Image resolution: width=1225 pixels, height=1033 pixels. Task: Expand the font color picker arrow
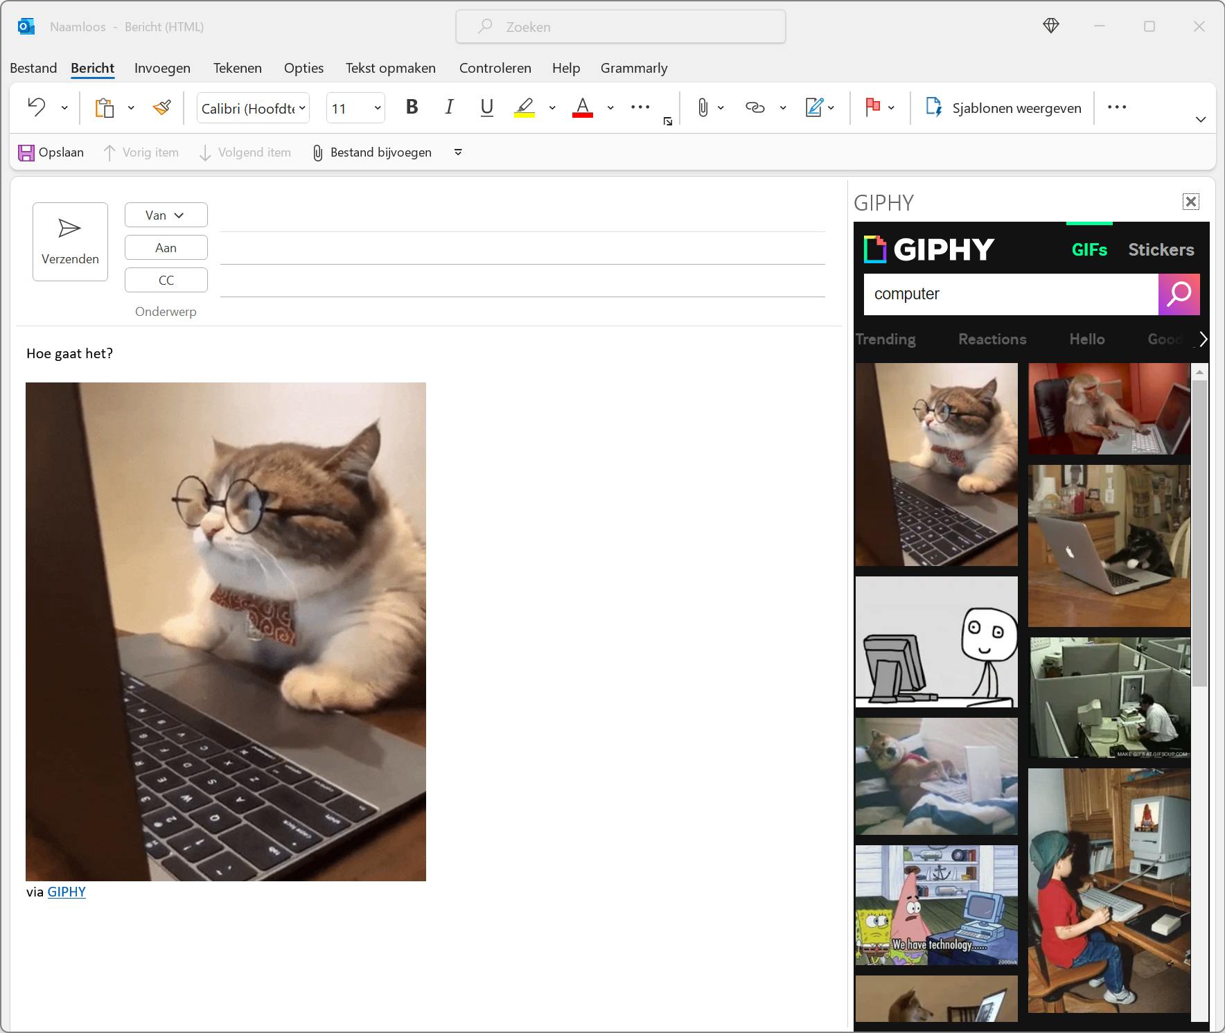610,108
